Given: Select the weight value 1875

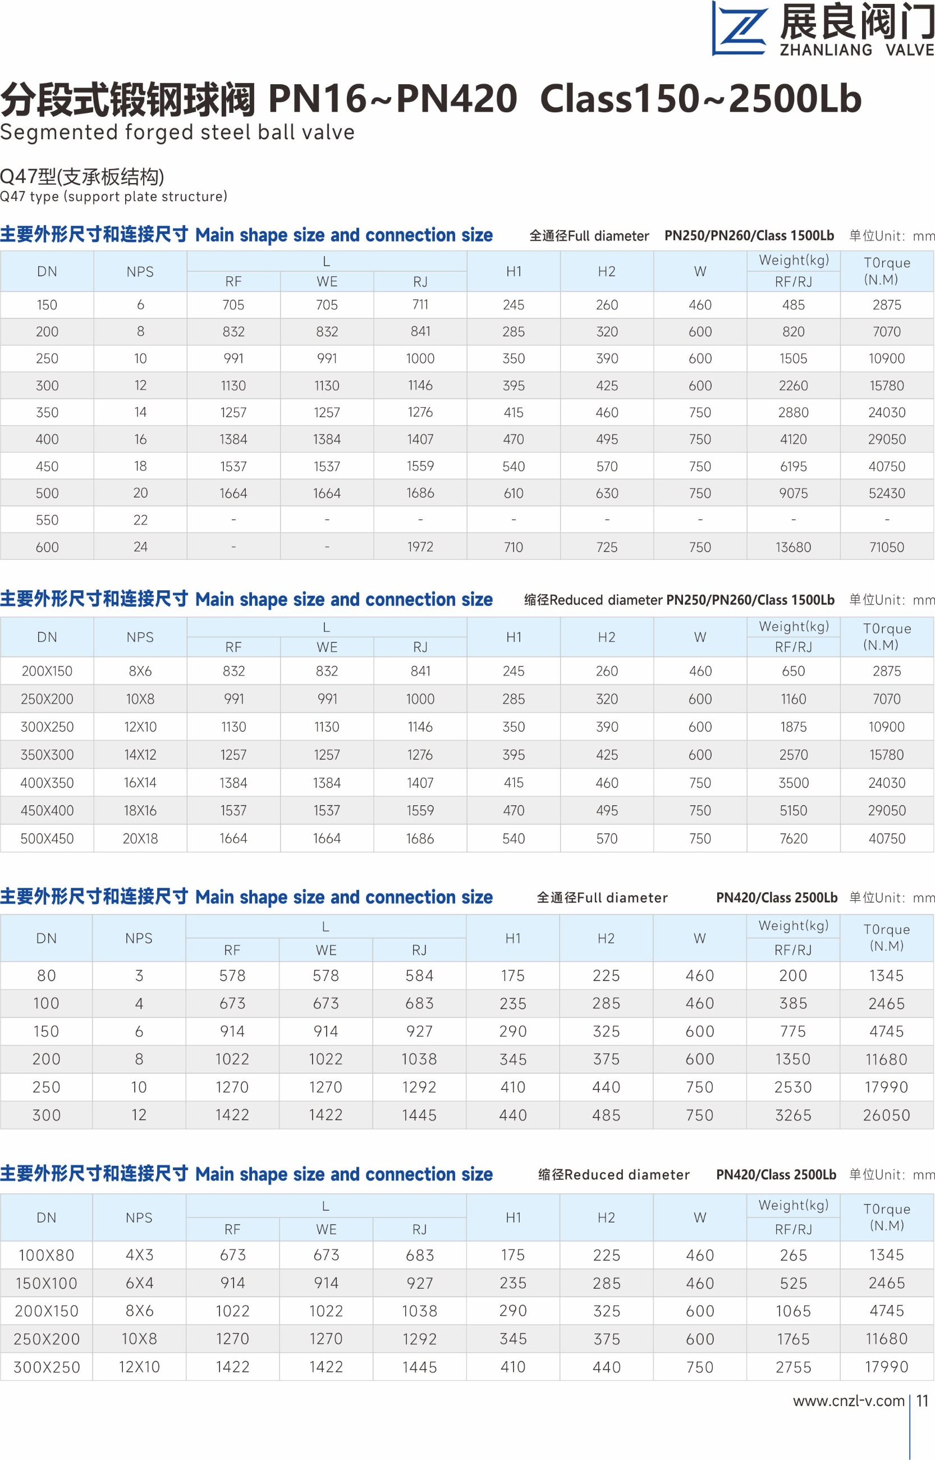Looking at the screenshot, I should pos(793,727).
